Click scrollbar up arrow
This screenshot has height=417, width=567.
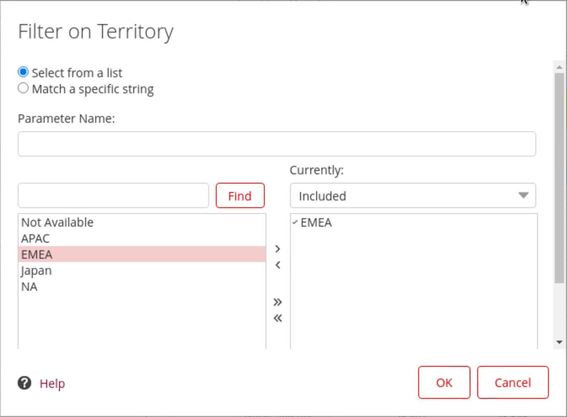click(559, 67)
